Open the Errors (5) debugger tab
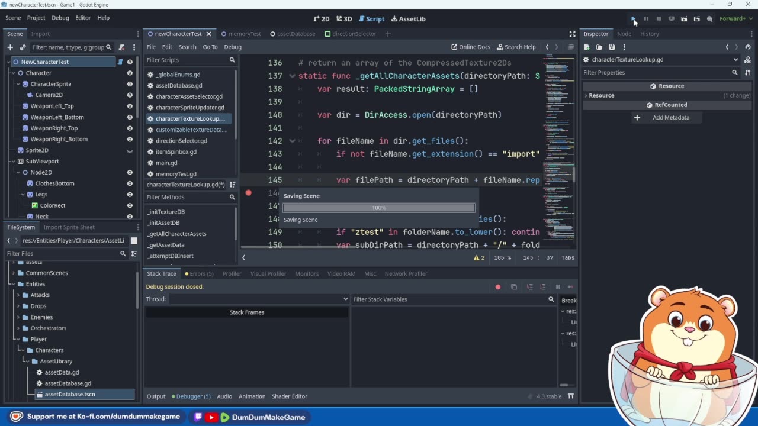 tap(199, 273)
